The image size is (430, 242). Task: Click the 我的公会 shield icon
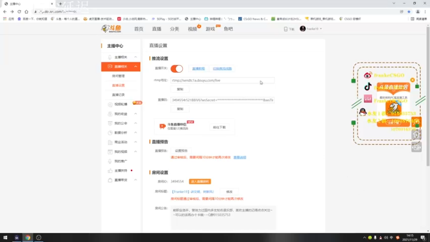110,123
